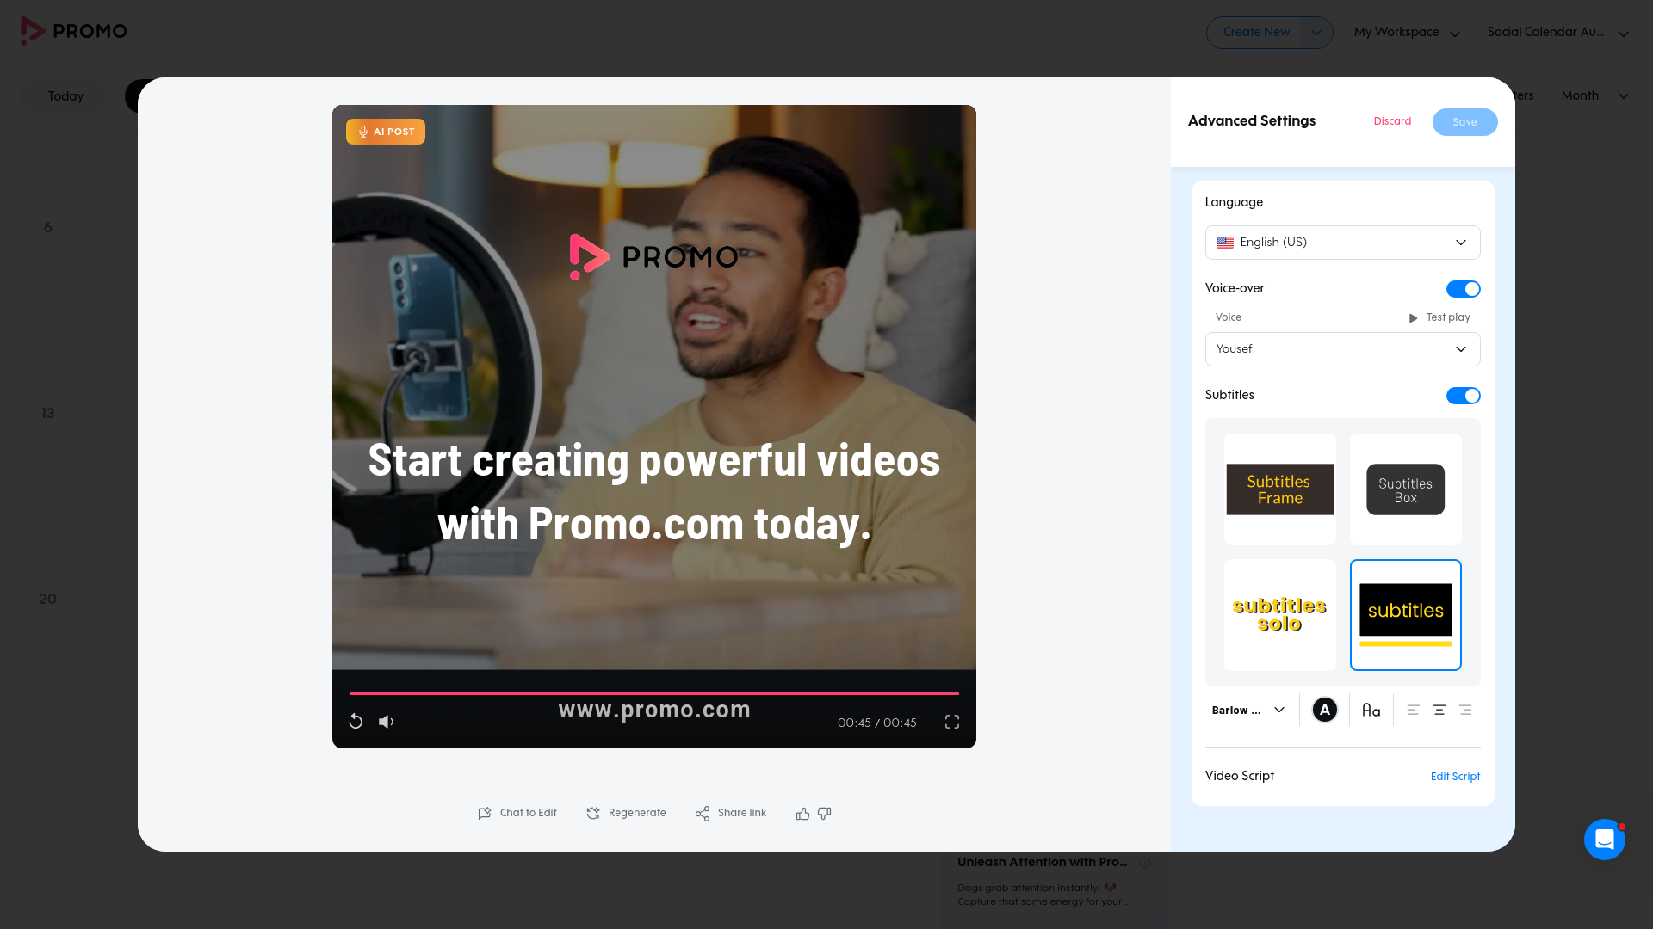The height and width of the screenshot is (929, 1653).
Task: Toggle the Subtitles switch off
Action: (1463, 396)
